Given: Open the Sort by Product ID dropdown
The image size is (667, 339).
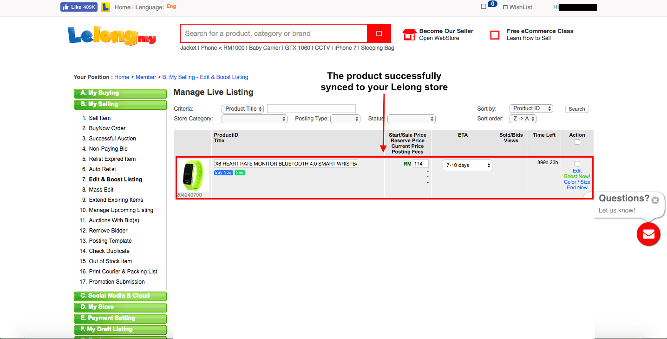Looking at the screenshot, I should click(531, 108).
